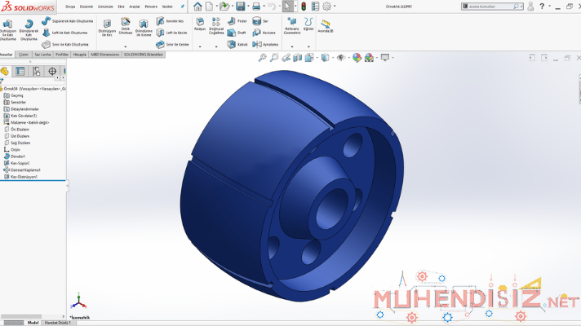Viewport: 581px width, 326px height.
Task: Select the Radyus fillet tool
Action: (199, 23)
